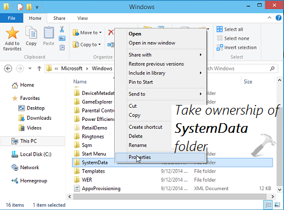
Task: Choose Properties in the context menu
Action: [x=160, y=157]
